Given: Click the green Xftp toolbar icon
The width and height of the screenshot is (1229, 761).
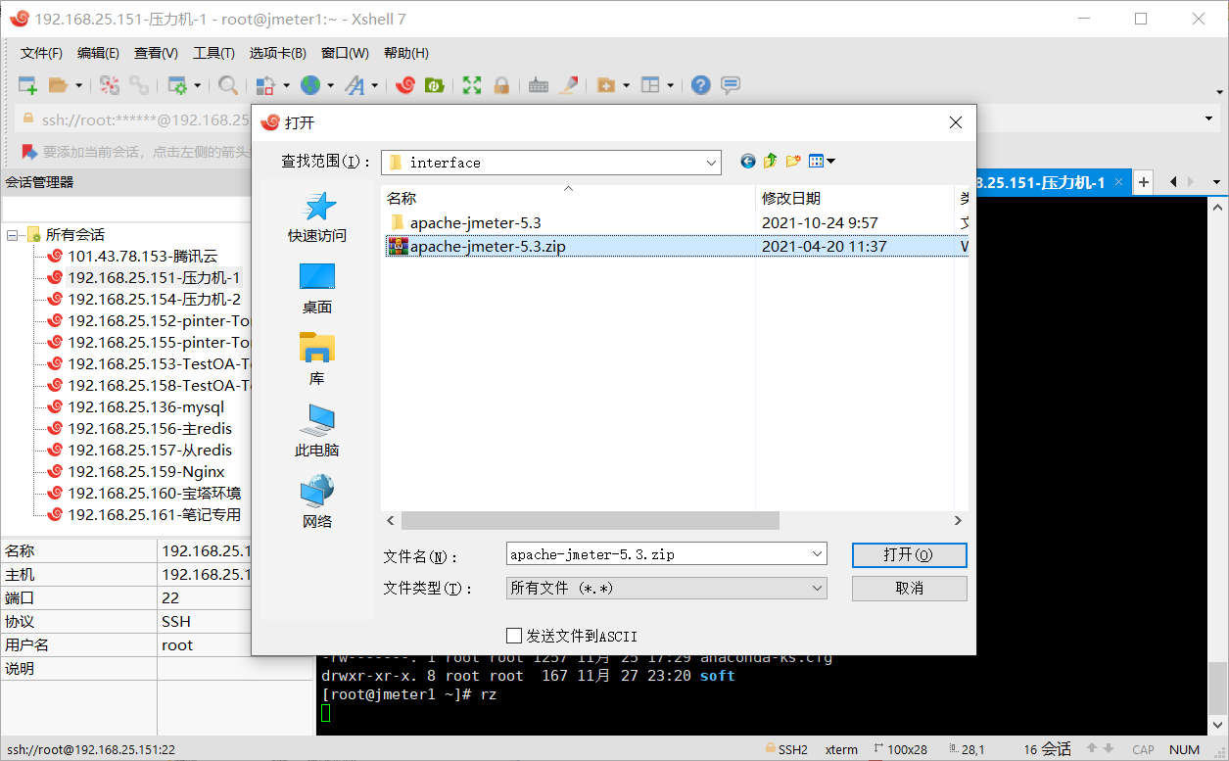Looking at the screenshot, I should pos(435,85).
